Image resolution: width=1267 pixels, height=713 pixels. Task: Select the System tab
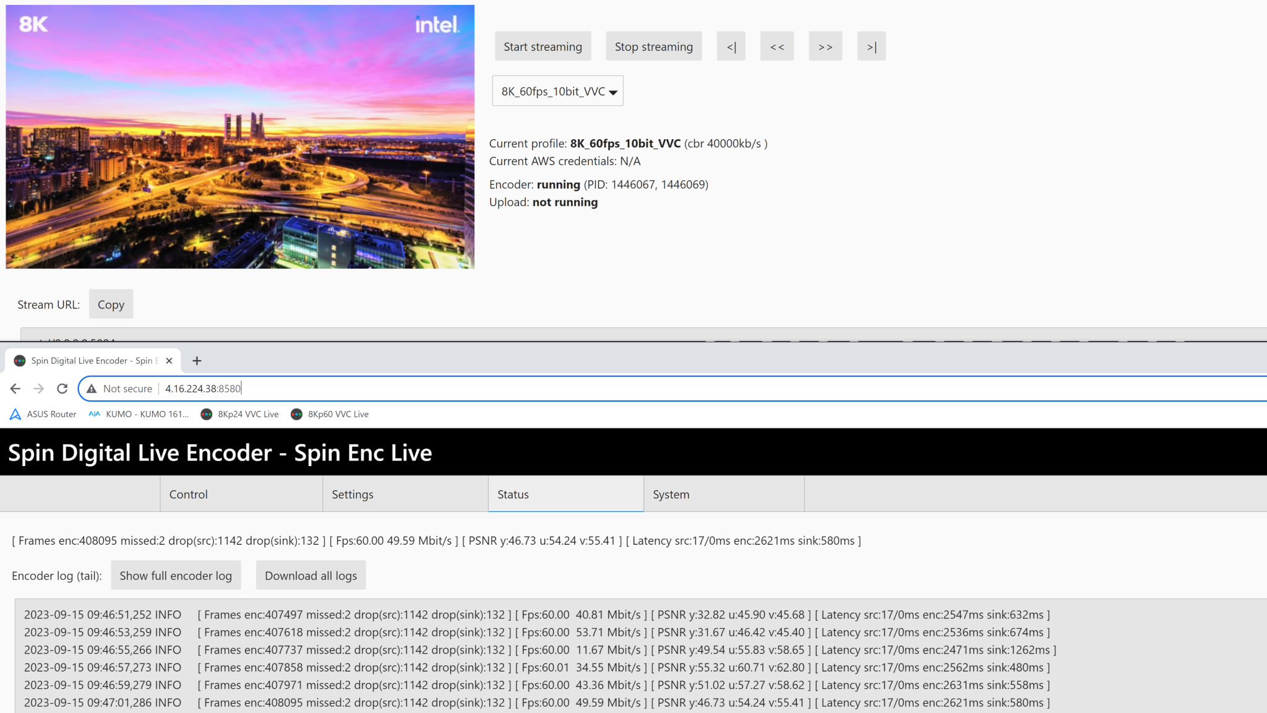pos(671,494)
